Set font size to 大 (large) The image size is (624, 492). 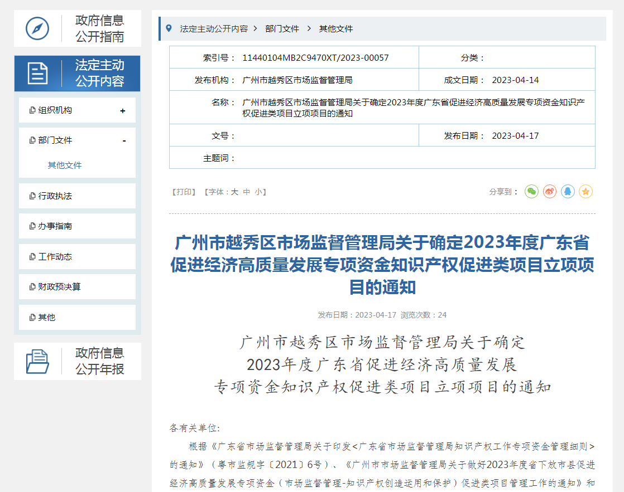tap(235, 192)
